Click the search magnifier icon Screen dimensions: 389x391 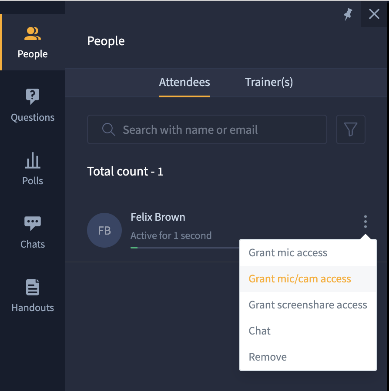[x=109, y=129]
